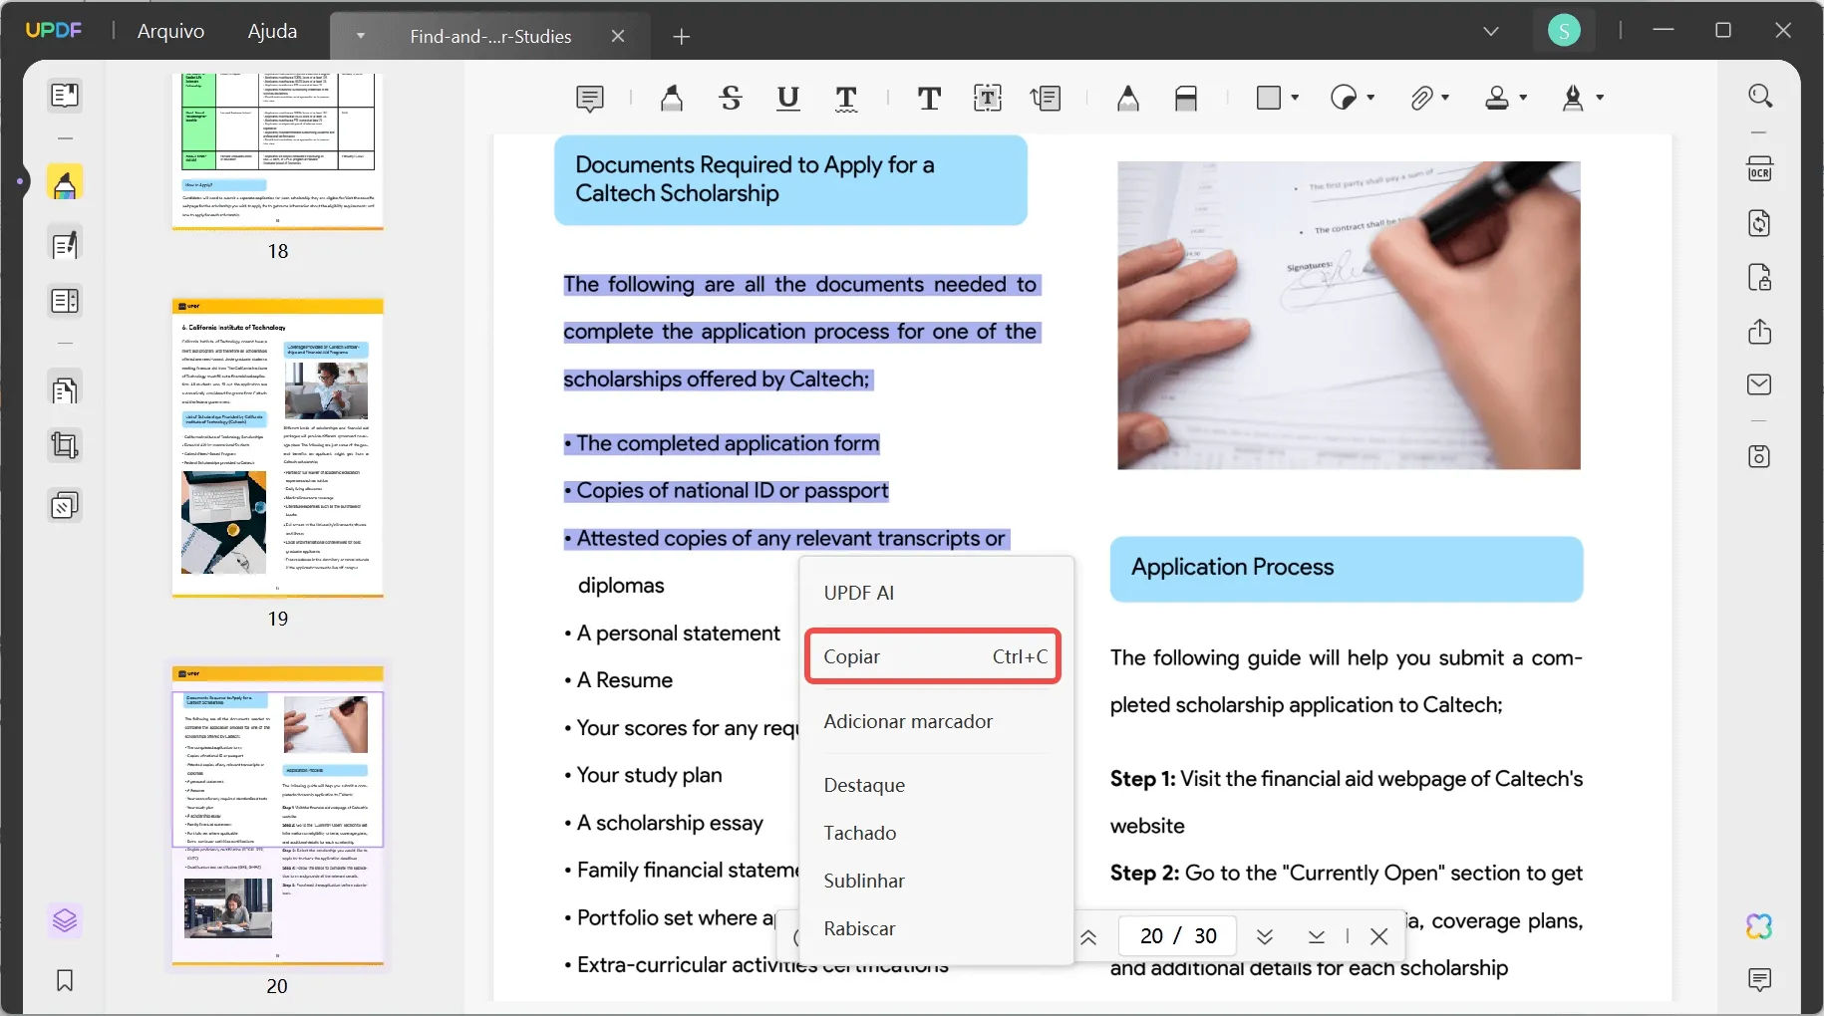Image resolution: width=1824 pixels, height=1016 pixels.
Task: Open the Organize Pages mode icon
Action: [x=65, y=389]
